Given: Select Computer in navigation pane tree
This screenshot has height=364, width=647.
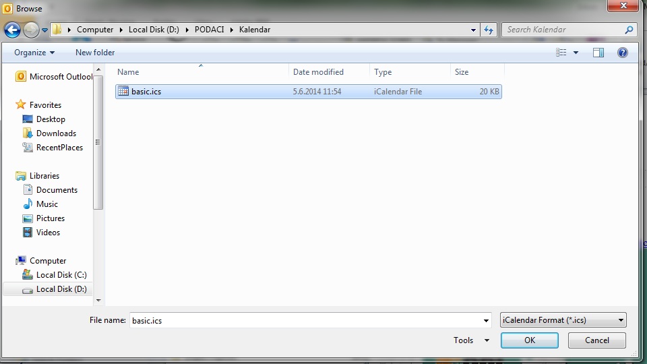Looking at the screenshot, I should point(48,261).
